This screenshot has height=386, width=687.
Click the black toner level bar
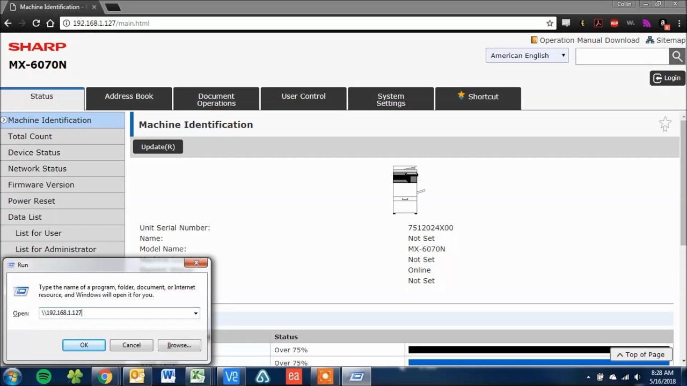pos(539,350)
